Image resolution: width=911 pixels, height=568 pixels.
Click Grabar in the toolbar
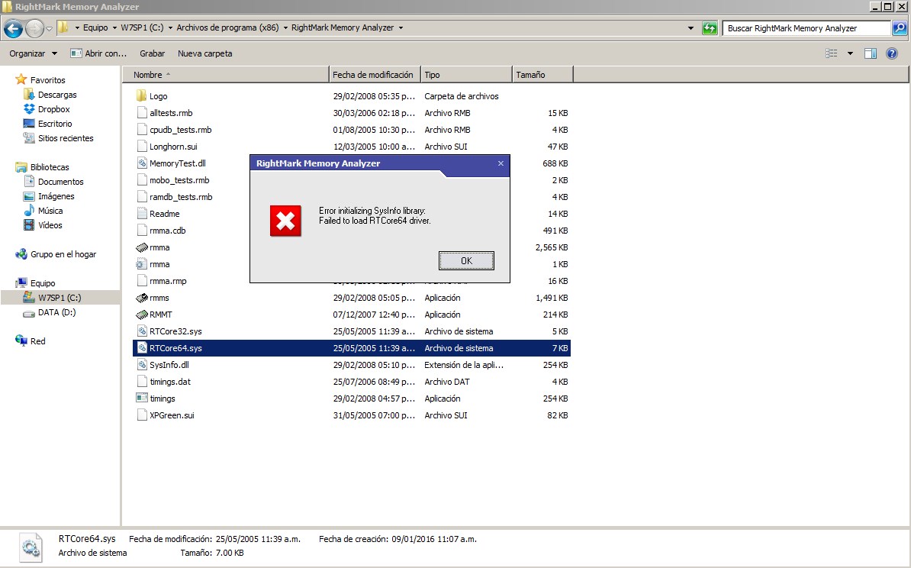point(153,53)
